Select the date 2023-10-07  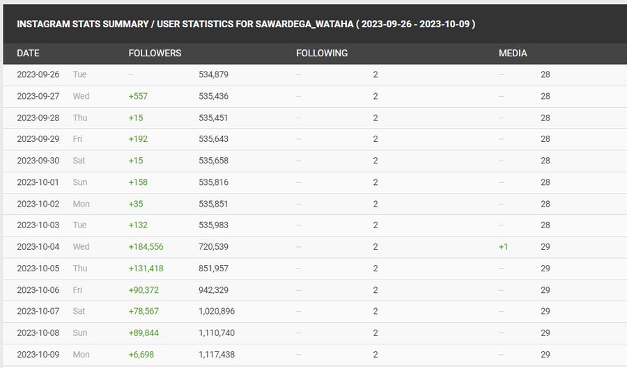click(x=38, y=311)
